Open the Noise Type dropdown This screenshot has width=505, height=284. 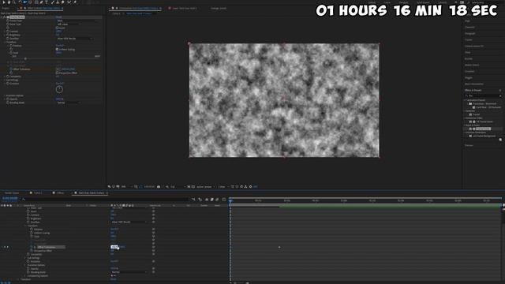pyautogui.click(x=68, y=24)
